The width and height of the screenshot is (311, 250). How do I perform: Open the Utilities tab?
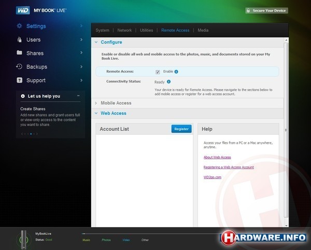coord(146,30)
